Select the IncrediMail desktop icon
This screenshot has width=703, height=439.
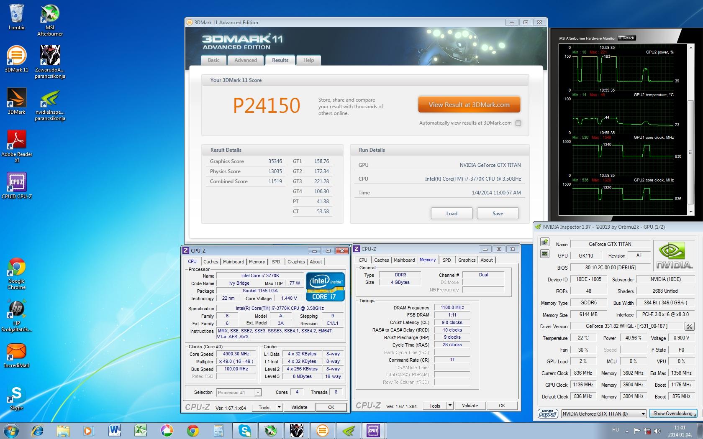(16, 355)
